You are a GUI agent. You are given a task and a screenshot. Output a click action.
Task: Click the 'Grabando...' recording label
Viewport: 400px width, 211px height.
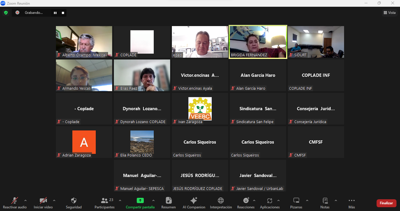click(x=34, y=13)
